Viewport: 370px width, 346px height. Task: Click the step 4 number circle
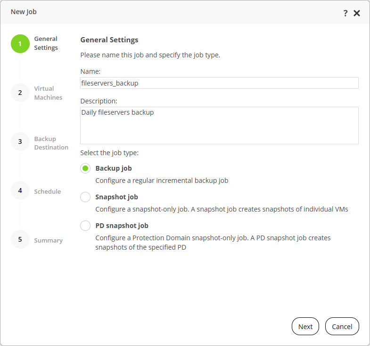(20, 190)
